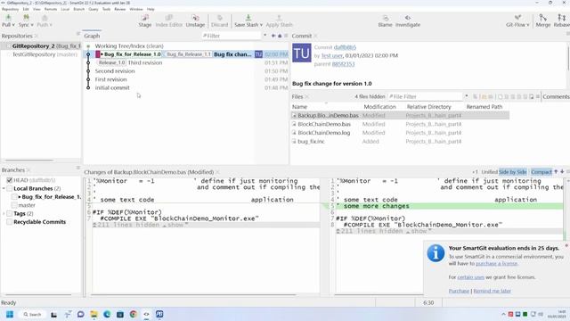Click the Stage toolbar button
The image size is (570, 321).
[144, 21]
